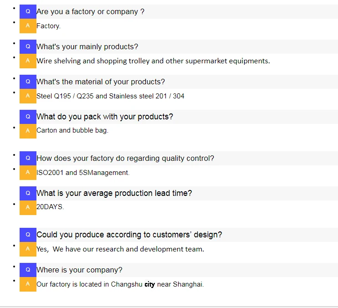
Task: Click the bold word "city" in last answer
Action: tap(150, 284)
